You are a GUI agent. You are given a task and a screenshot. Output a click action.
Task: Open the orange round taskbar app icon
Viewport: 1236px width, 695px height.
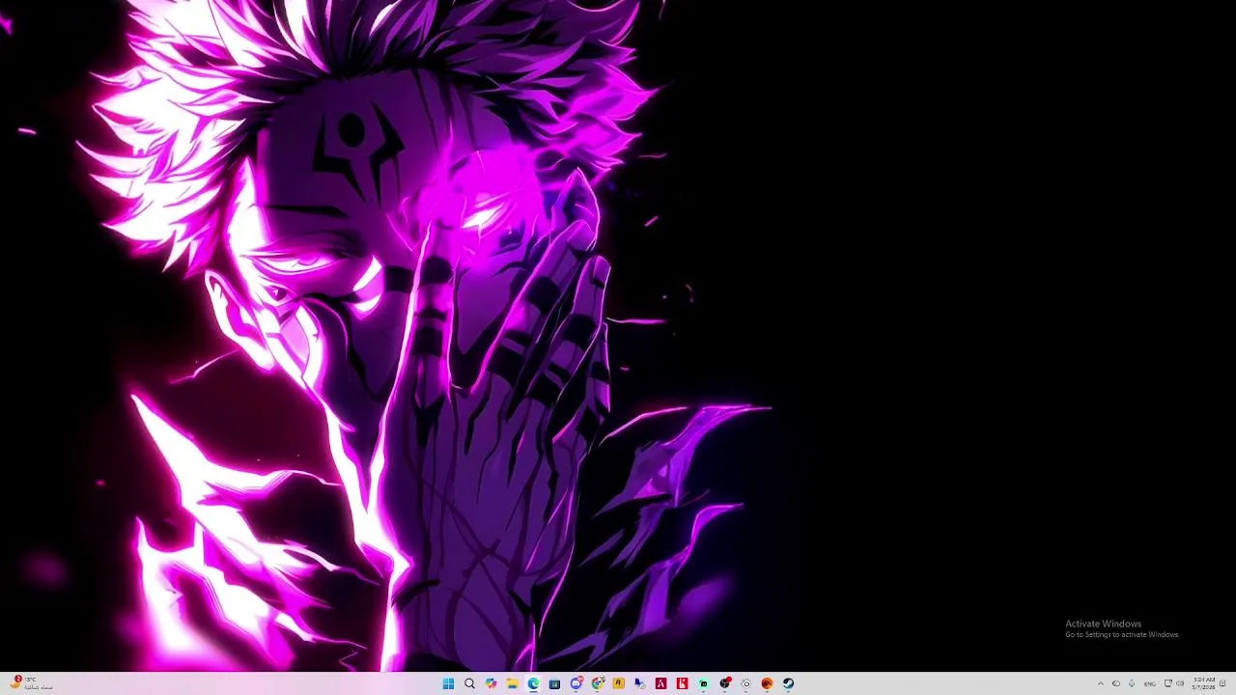tap(767, 683)
